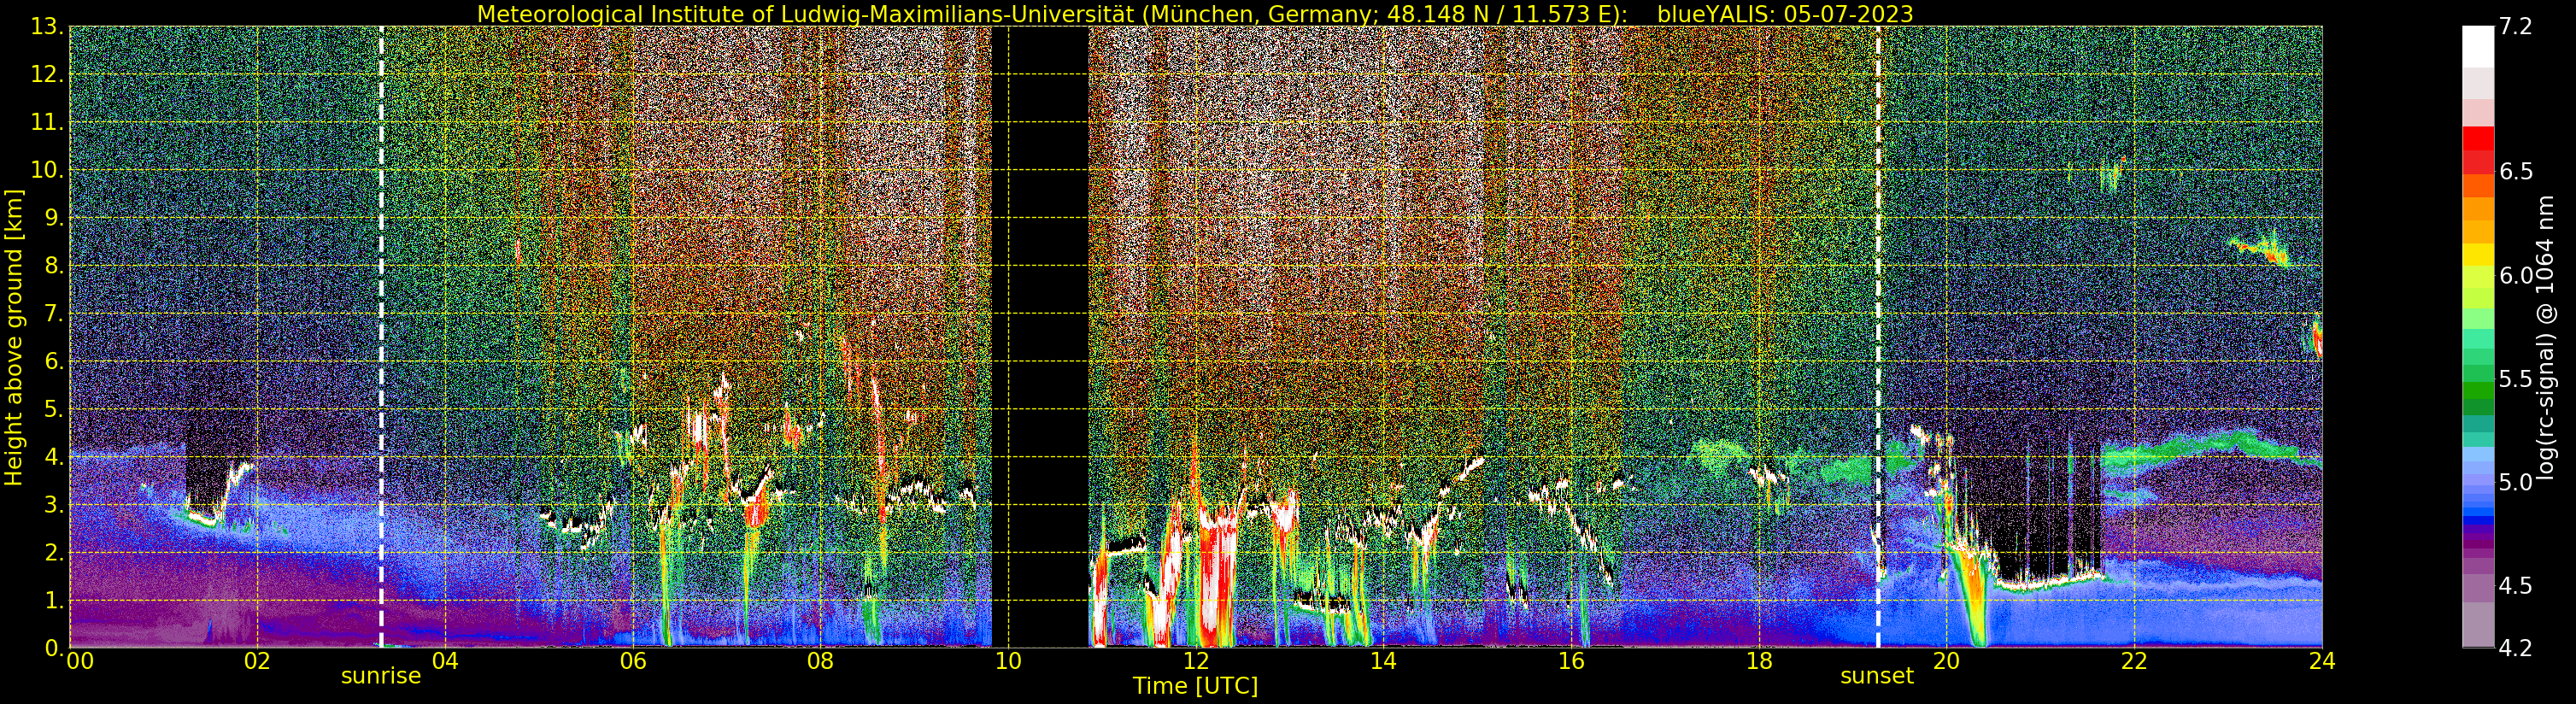Screen dimensions: 2576x704
Task: Click the 'sunset' label below the time axis
Action: 1877,676
